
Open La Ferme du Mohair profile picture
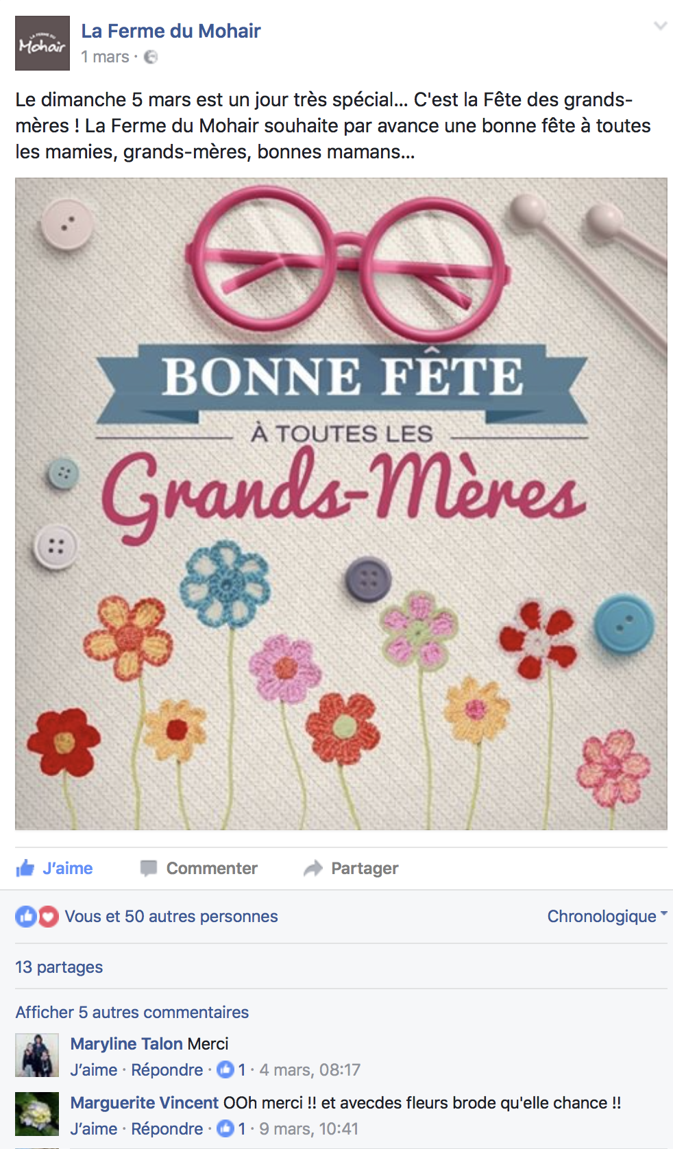[42, 43]
